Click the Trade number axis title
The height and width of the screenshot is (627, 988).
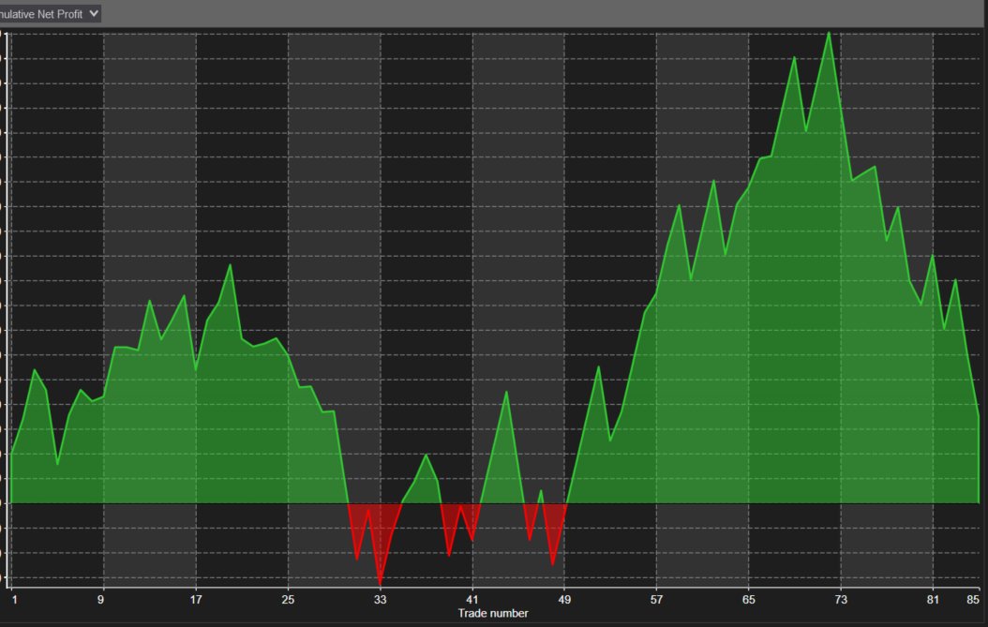[x=493, y=613]
